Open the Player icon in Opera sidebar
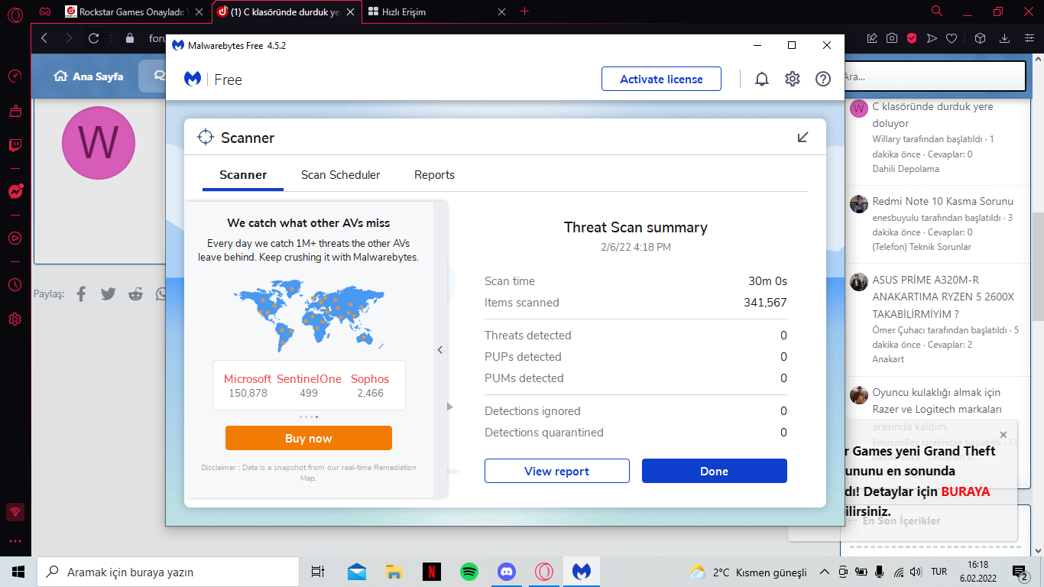Screen dimensions: 1044x587 [x=15, y=238]
